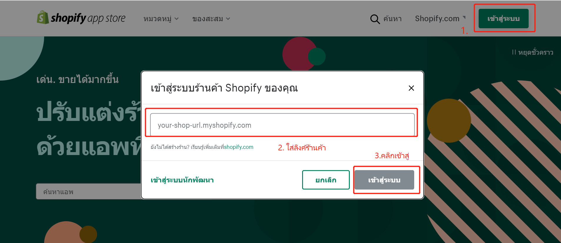The height and width of the screenshot is (243, 561).
Task: Click the ค้นหาแอพ search field
Action: (89, 192)
